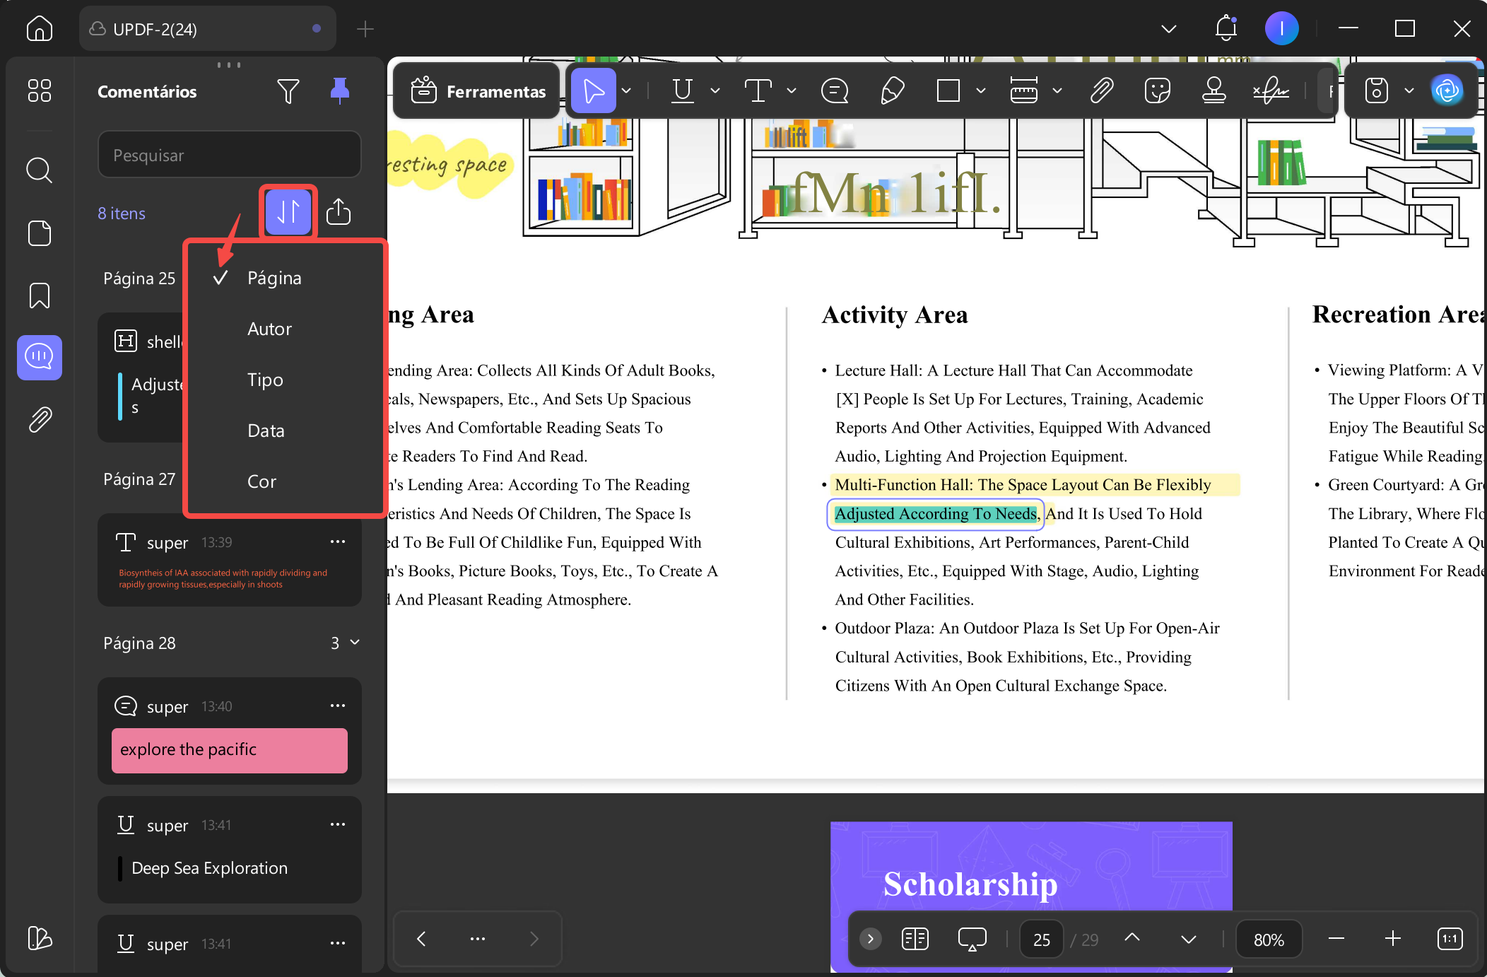This screenshot has width=1487, height=977.
Task: Attach a file with the paperclip tool
Action: point(1102,90)
